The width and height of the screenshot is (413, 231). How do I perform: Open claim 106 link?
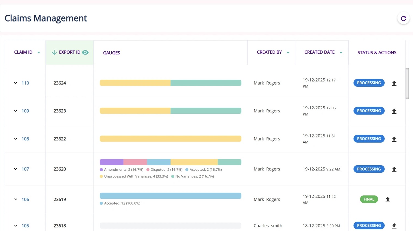25,199
